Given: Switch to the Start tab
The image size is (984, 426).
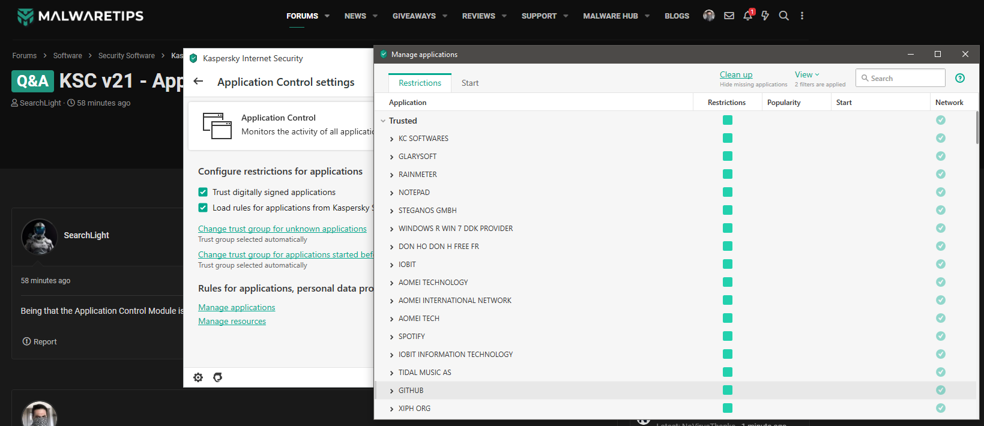Looking at the screenshot, I should tap(470, 83).
